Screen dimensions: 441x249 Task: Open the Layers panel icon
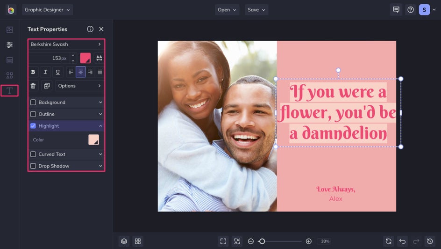(x=124, y=241)
